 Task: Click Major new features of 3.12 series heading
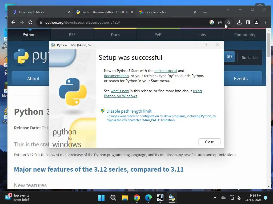click(x=99, y=169)
